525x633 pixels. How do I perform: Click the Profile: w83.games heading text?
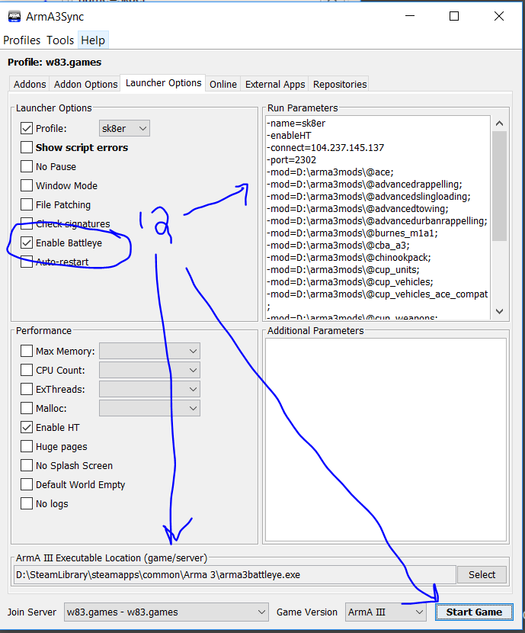point(54,63)
